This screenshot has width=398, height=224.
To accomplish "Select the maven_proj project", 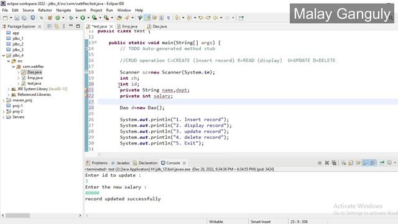I will pyautogui.click(x=22, y=100).
